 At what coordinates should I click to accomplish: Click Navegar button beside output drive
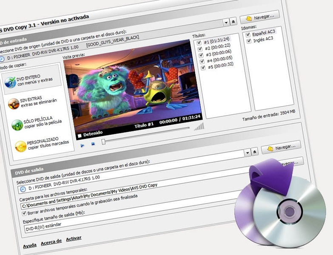(281, 147)
